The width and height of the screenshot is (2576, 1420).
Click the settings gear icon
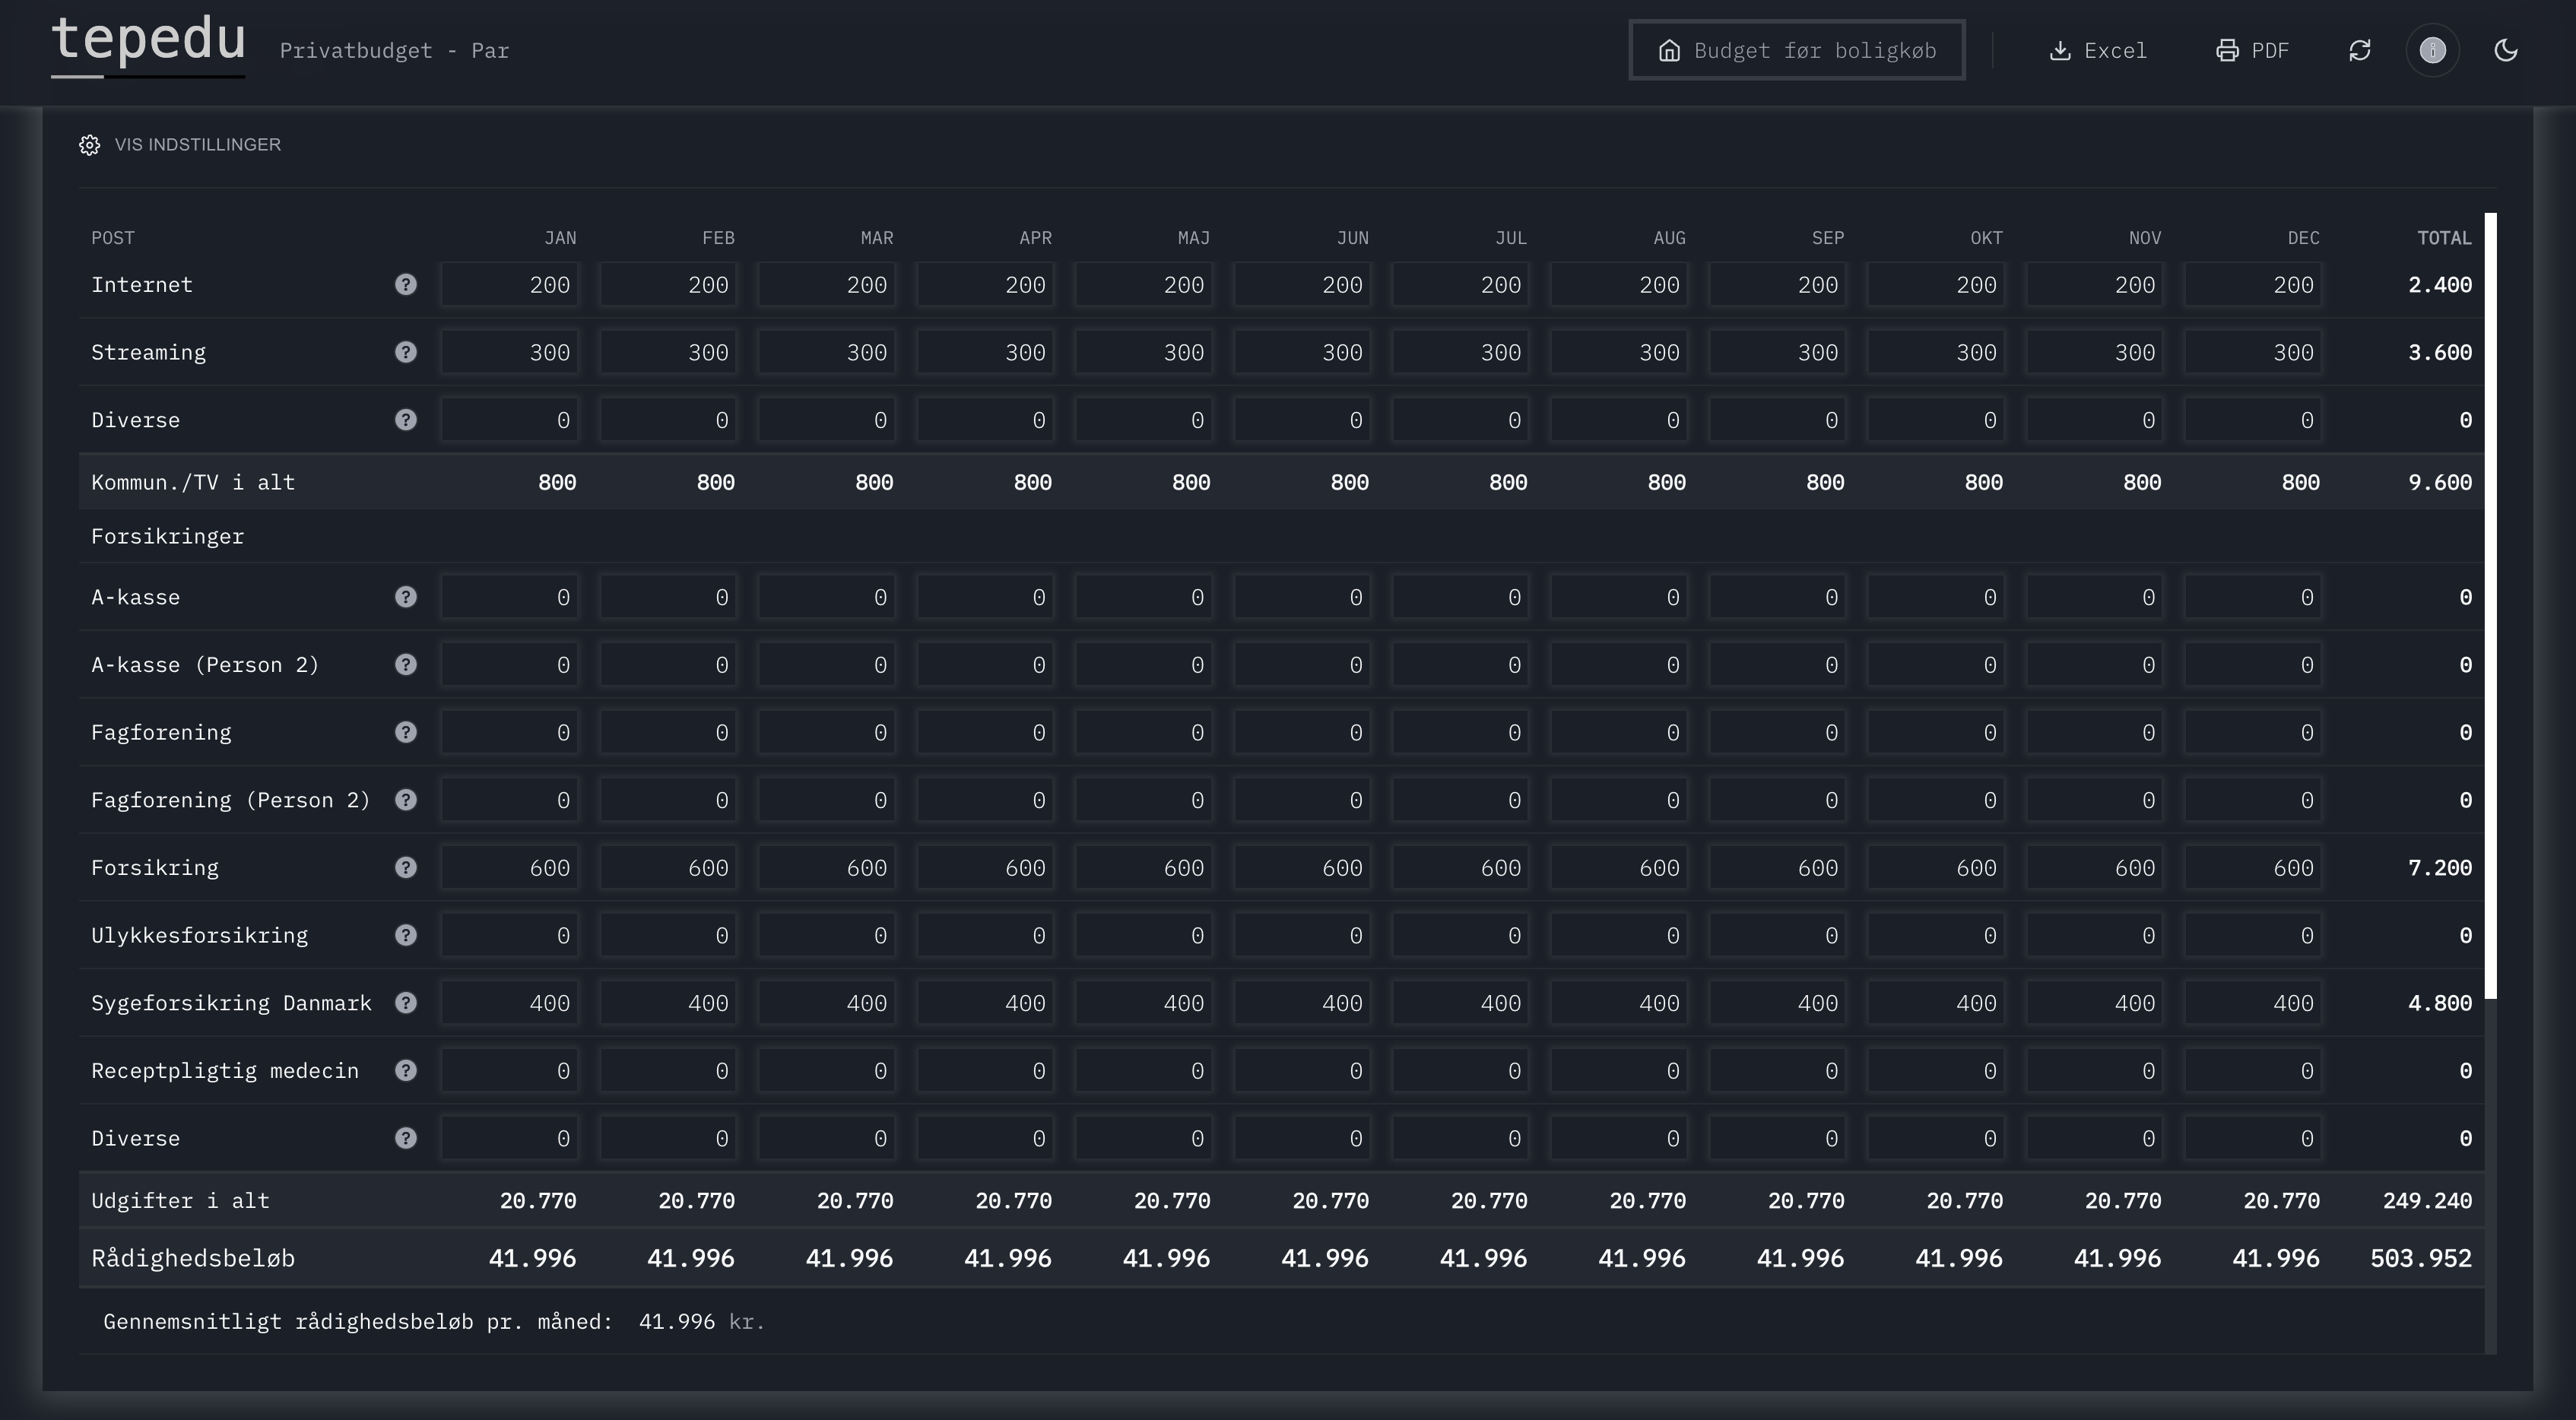pyautogui.click(x=90, y=145)
